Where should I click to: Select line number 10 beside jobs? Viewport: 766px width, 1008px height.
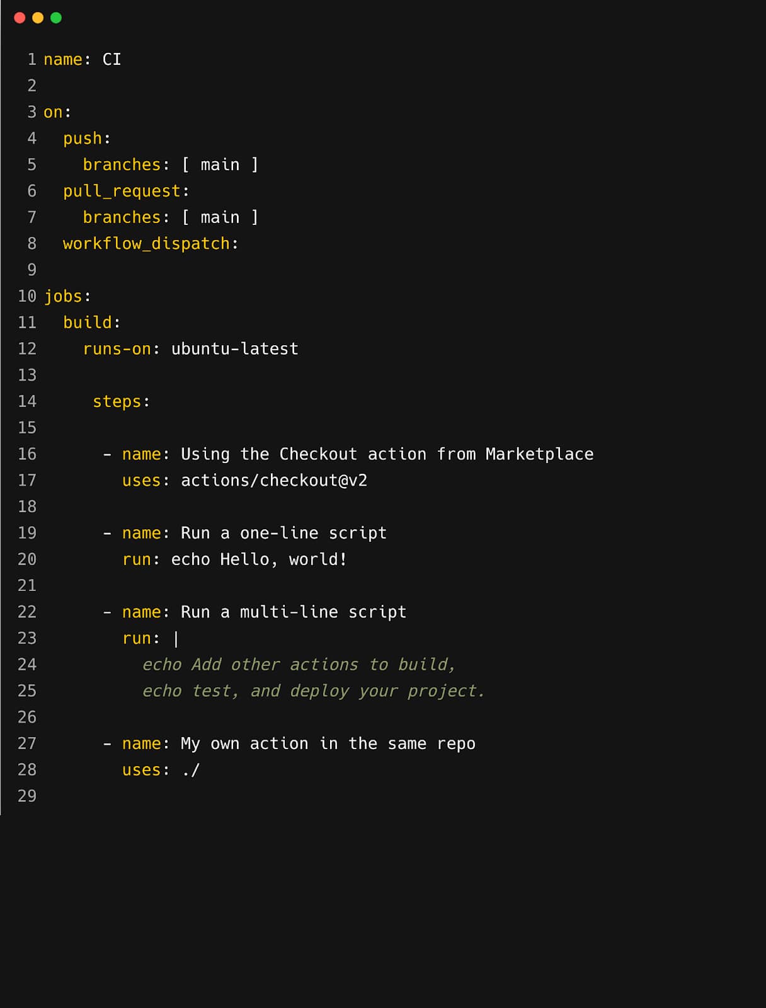click(27, 296)
